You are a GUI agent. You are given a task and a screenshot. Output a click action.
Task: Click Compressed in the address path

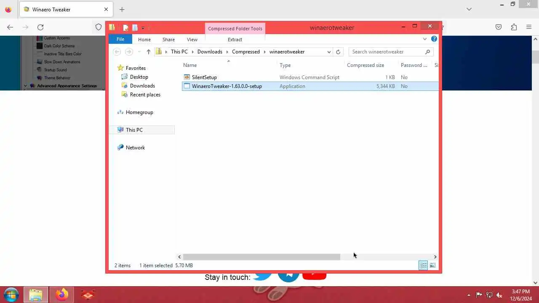[245, 52]
